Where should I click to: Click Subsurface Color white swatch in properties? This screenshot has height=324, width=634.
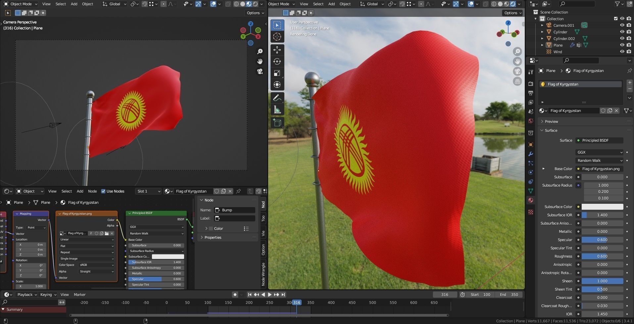(x=603, y=207)
